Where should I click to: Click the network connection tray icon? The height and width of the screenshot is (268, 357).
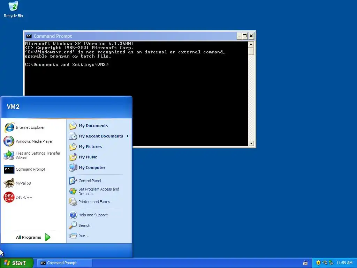325,263
